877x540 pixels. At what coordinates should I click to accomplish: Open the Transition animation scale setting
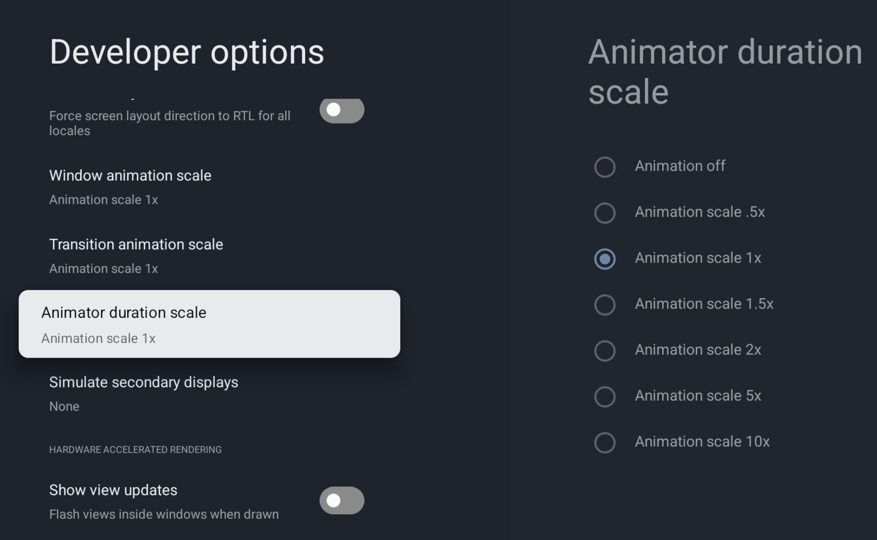(136, 245)
